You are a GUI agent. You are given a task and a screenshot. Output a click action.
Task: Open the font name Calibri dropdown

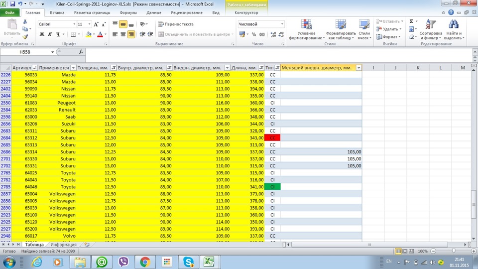[74, 24]
